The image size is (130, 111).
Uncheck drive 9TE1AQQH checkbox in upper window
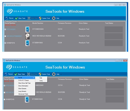(5, 29)
